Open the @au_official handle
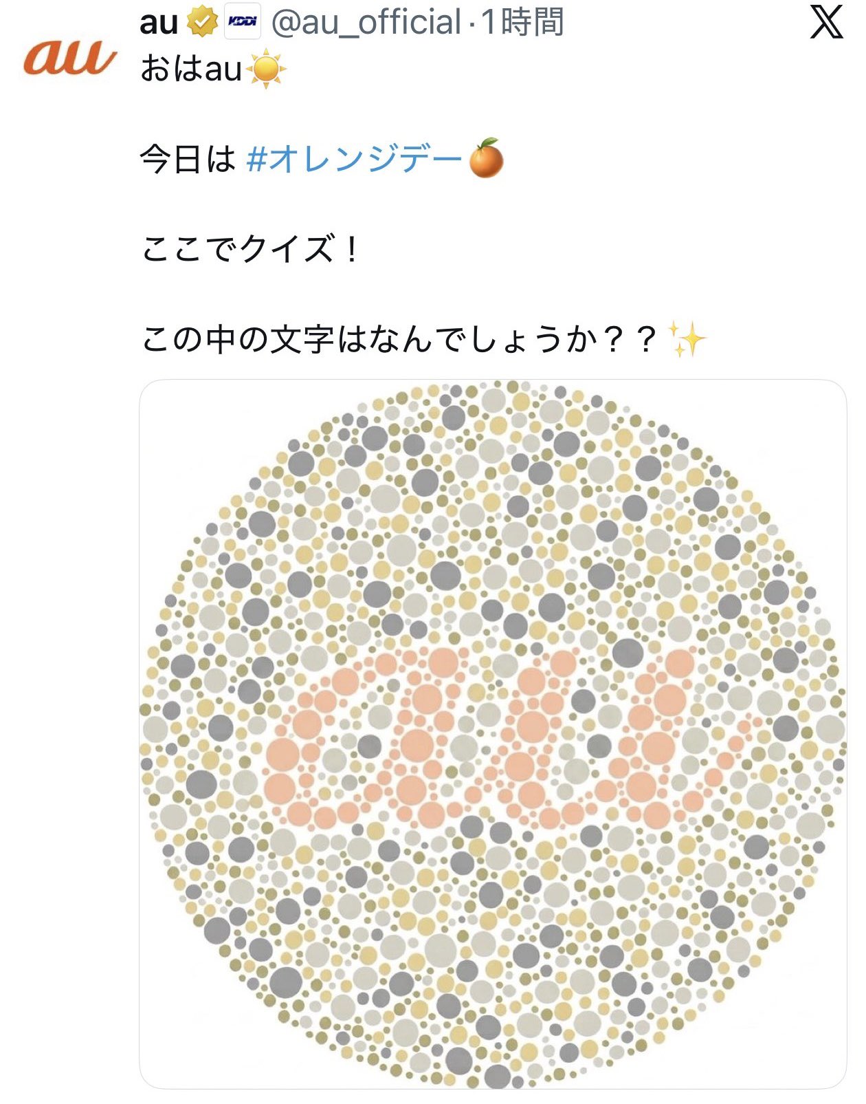The height and width of the screenshot is (1104, 866). tap(366, 23)
